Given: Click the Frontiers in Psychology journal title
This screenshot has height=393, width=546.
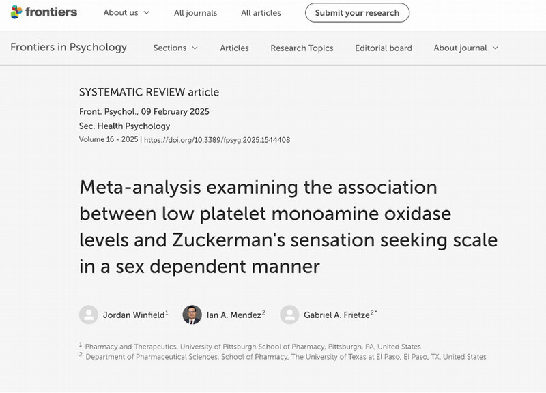Looking at the screenshot, I should pos(68,47).
